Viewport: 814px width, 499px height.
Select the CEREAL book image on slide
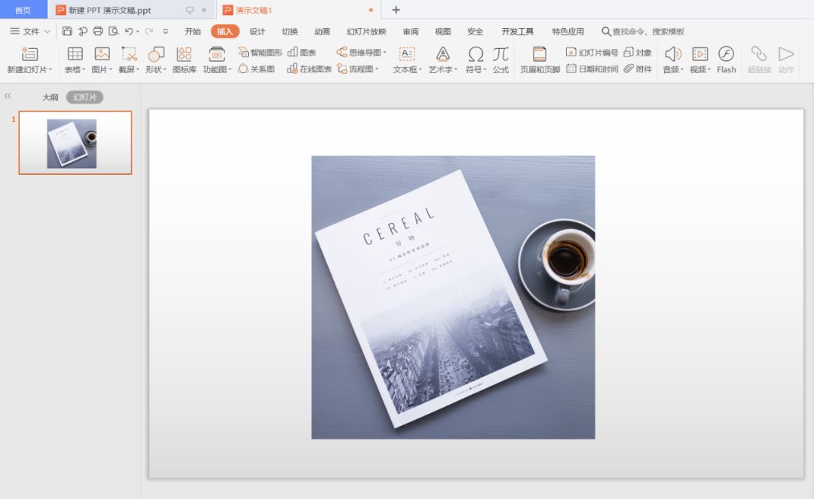[453, 298]
